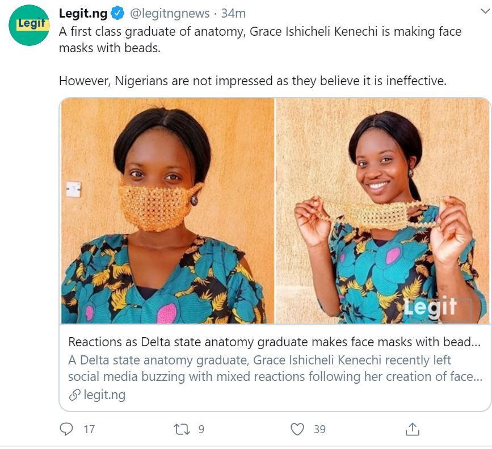Like the tweet with heart icon
The image size is (492, 449).
297,429
